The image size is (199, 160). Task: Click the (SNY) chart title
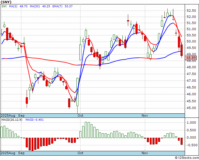point(6,2)
